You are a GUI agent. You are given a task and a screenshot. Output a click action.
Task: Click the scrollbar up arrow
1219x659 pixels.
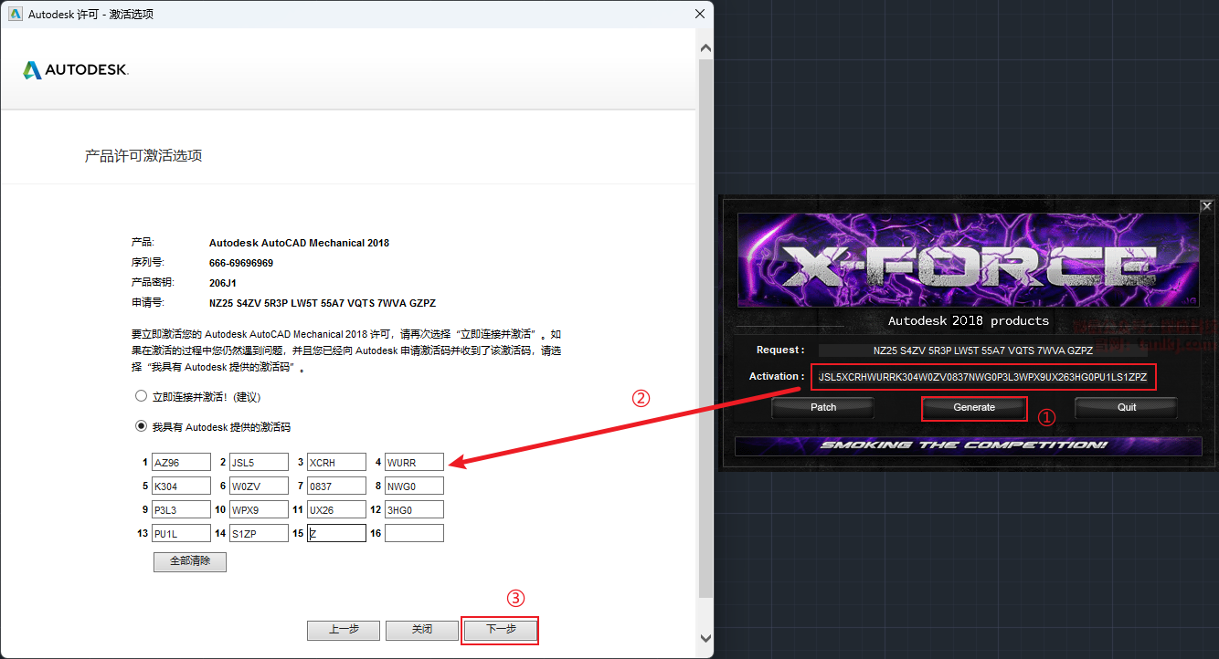[x=705, y=47]
